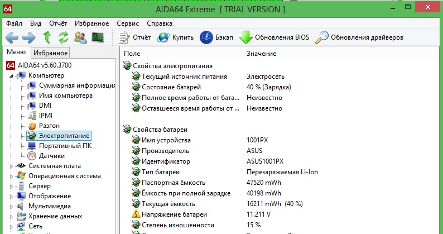Open user management icon in toolbar
This screenshot has height=234, width=443.
coord(80,37)
